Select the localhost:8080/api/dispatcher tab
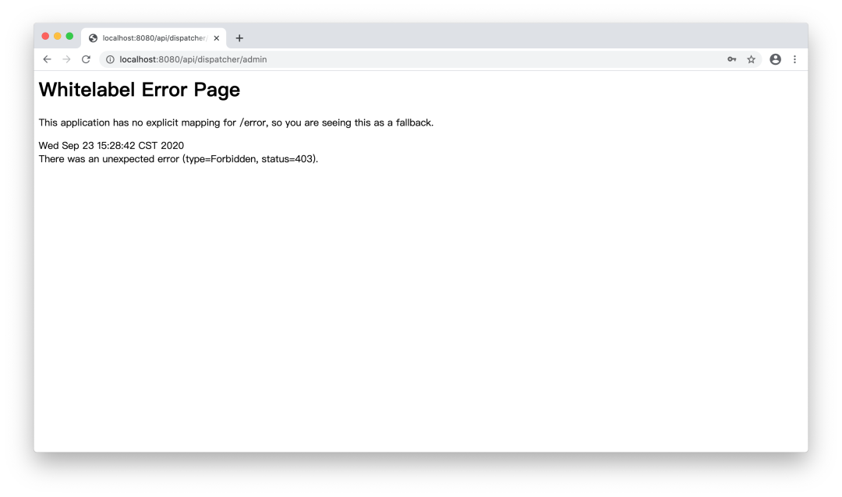This screenshot has width=842, height=497. click(x=154, y=38)
